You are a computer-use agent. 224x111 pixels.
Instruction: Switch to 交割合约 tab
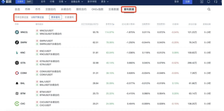(x=51, y=9)
